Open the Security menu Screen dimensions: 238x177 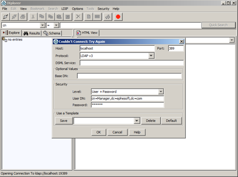103,9
